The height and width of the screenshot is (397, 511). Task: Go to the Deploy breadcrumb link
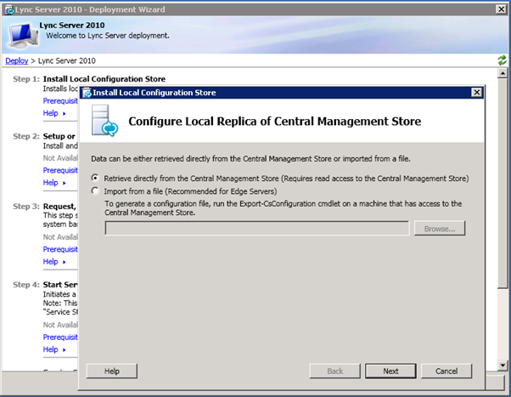click(16, 61)
